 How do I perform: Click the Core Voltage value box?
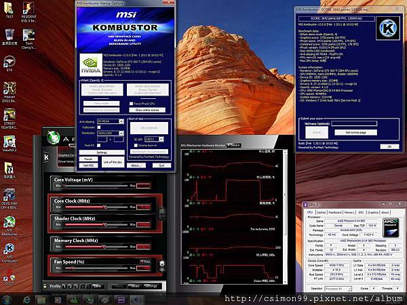click(143, 186)
